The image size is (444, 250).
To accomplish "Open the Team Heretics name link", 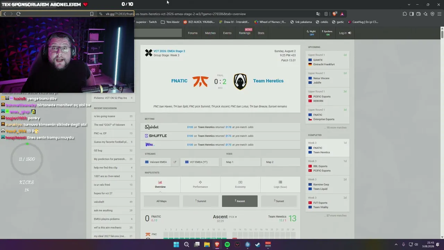I will [268, 81].
